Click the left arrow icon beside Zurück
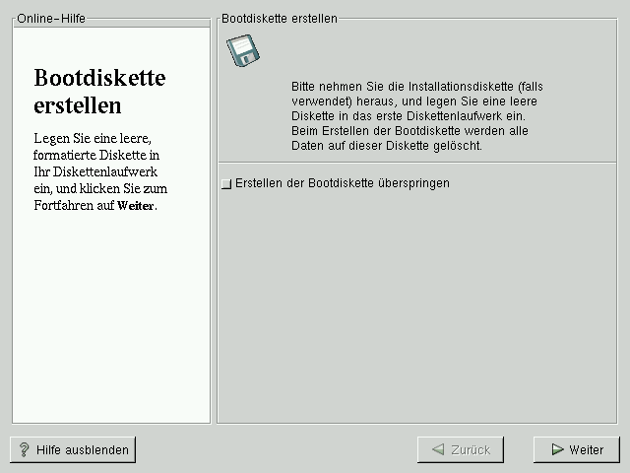The width and height of the screenshot is (630, 473). point(438,449)
